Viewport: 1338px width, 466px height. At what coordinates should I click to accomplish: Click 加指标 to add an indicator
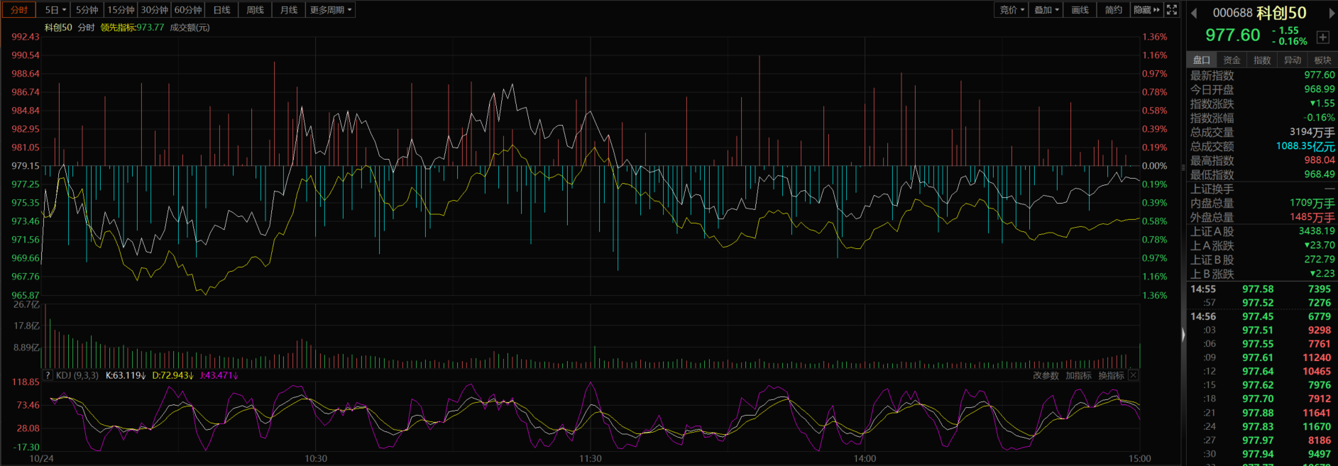click(x=1078, y=375)
